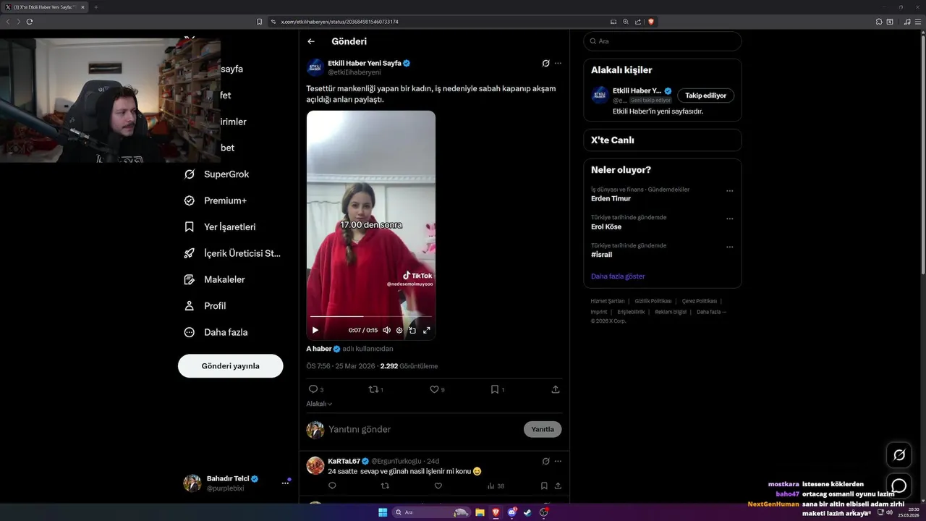Click the Takip ediliyor button
Image resolution: width=926 pixels, height=521 pixels.
pyautogui.click(x=706, y=96)
